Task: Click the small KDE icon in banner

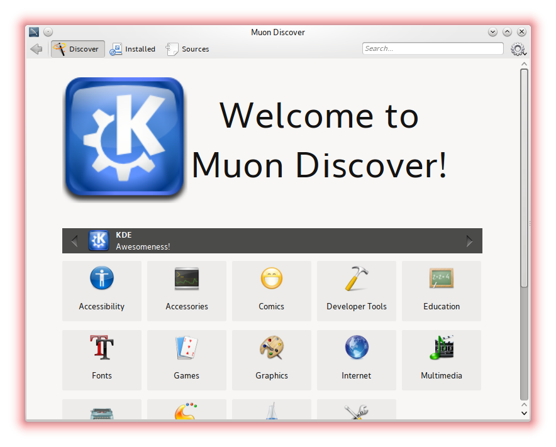Action: [x=99, y=241]
